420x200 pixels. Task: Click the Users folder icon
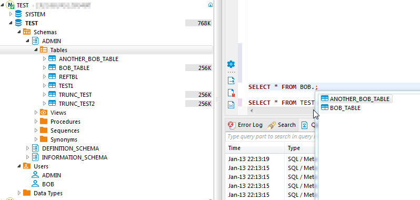pos(27,166)
